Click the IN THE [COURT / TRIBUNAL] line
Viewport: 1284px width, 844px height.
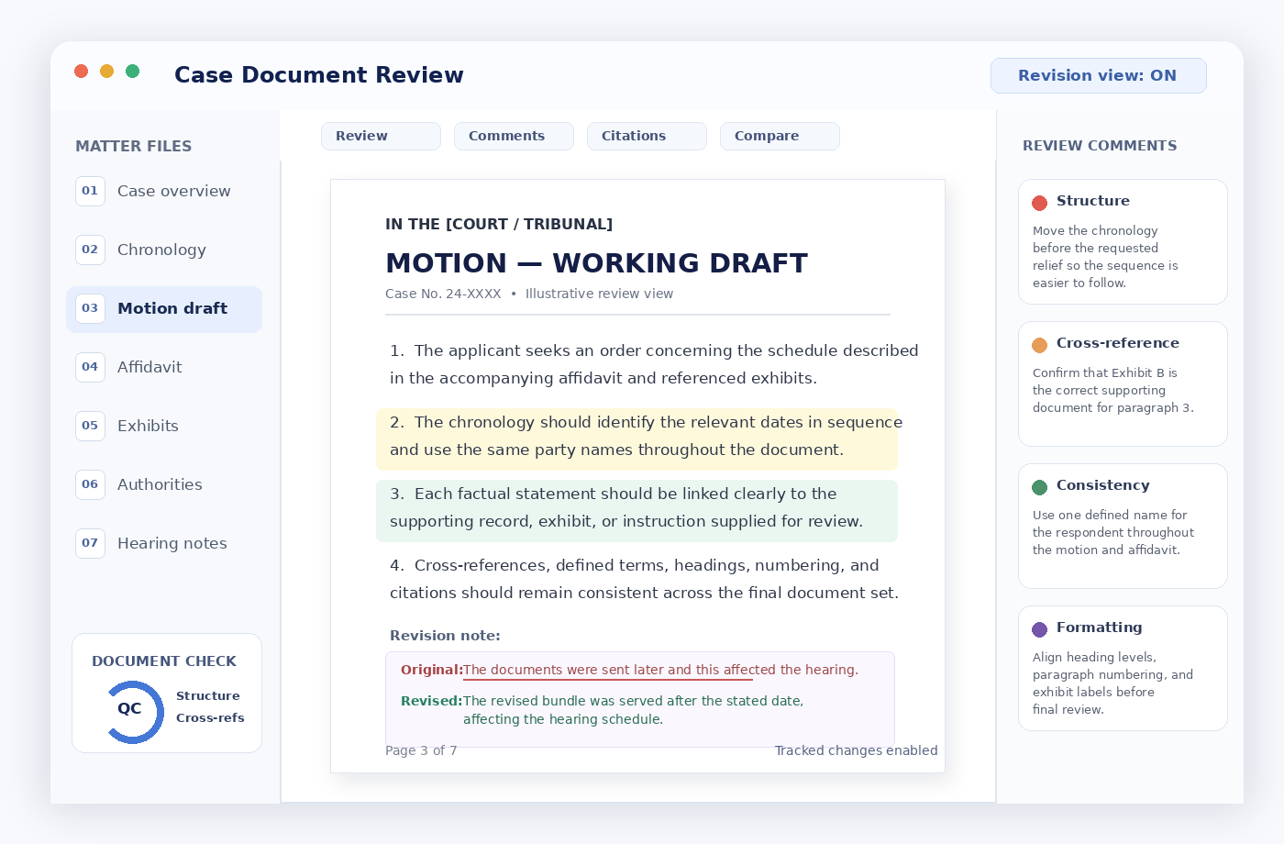click(499, 224)
